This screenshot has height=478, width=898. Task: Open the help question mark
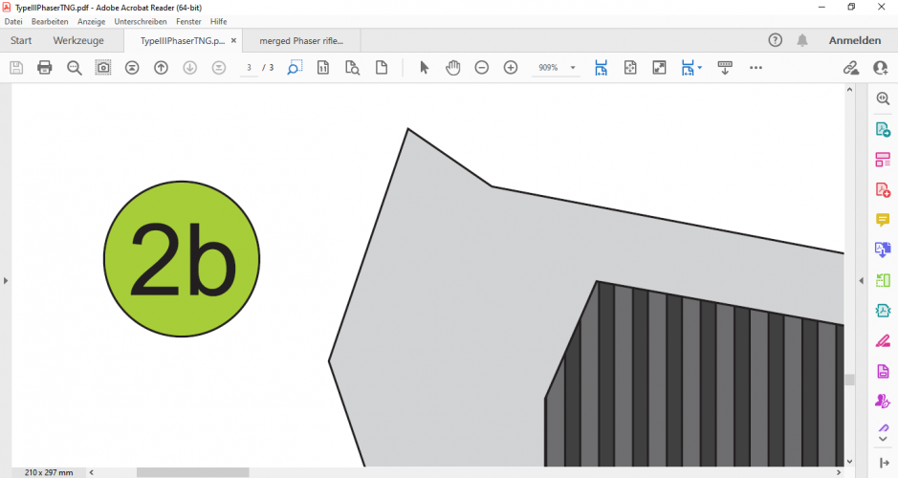click(x=775, y=40)
